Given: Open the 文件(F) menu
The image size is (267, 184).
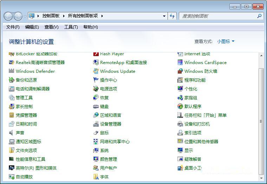Looking at the screenshot, I should coord(13,27).
